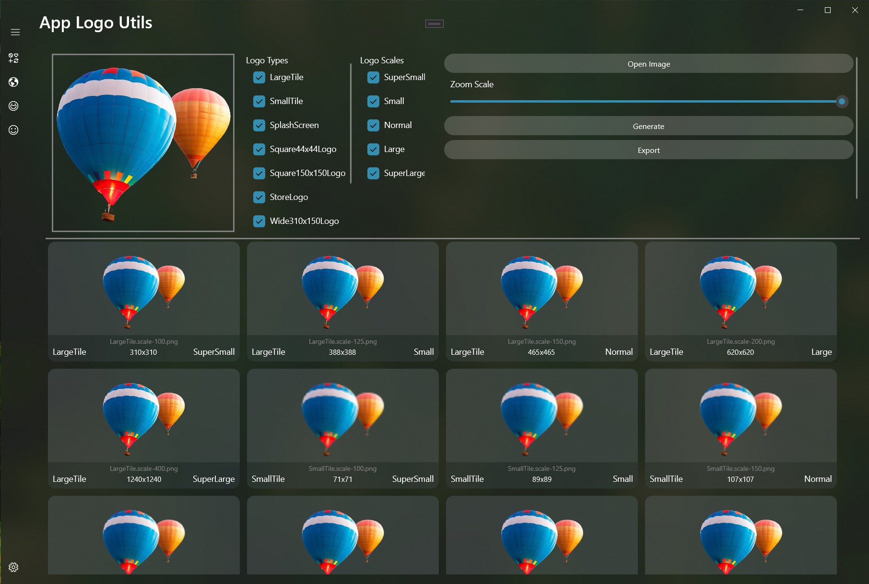
Task: Toggle the SuperSmall scale checkbox
Action: [x=373, y=77]
